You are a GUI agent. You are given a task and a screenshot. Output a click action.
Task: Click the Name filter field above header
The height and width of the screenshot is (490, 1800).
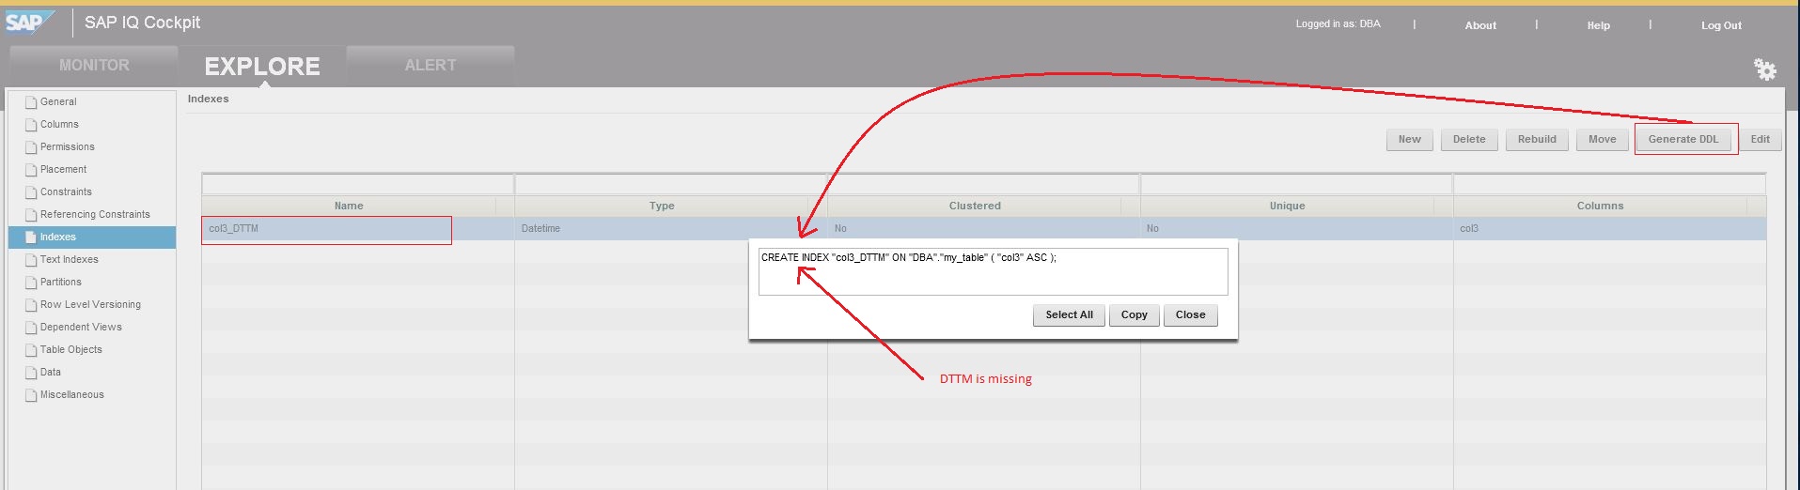click(x=357, y=184)
